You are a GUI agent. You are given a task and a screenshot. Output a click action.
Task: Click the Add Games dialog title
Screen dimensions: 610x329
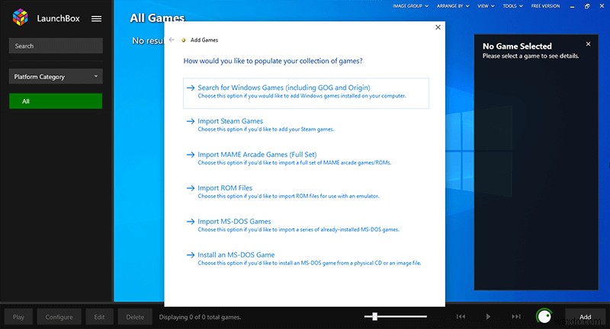[204, 40]
